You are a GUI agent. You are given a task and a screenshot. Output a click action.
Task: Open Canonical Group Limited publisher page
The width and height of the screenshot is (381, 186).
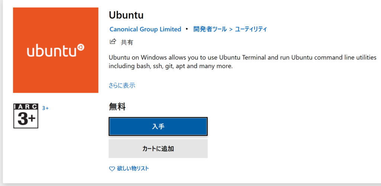(x=145, y=29)
